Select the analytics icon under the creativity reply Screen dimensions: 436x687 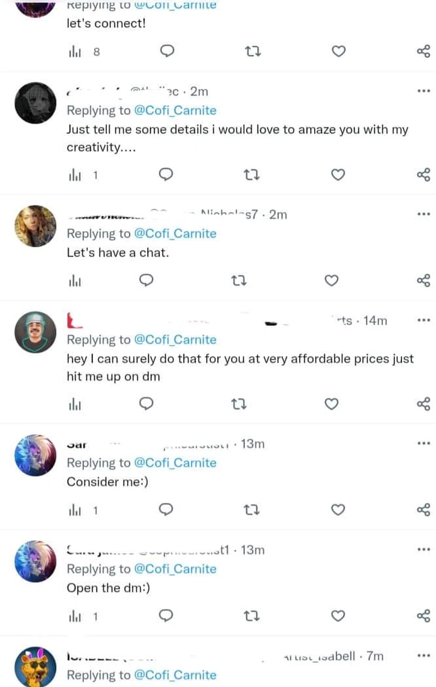(76, 174)
